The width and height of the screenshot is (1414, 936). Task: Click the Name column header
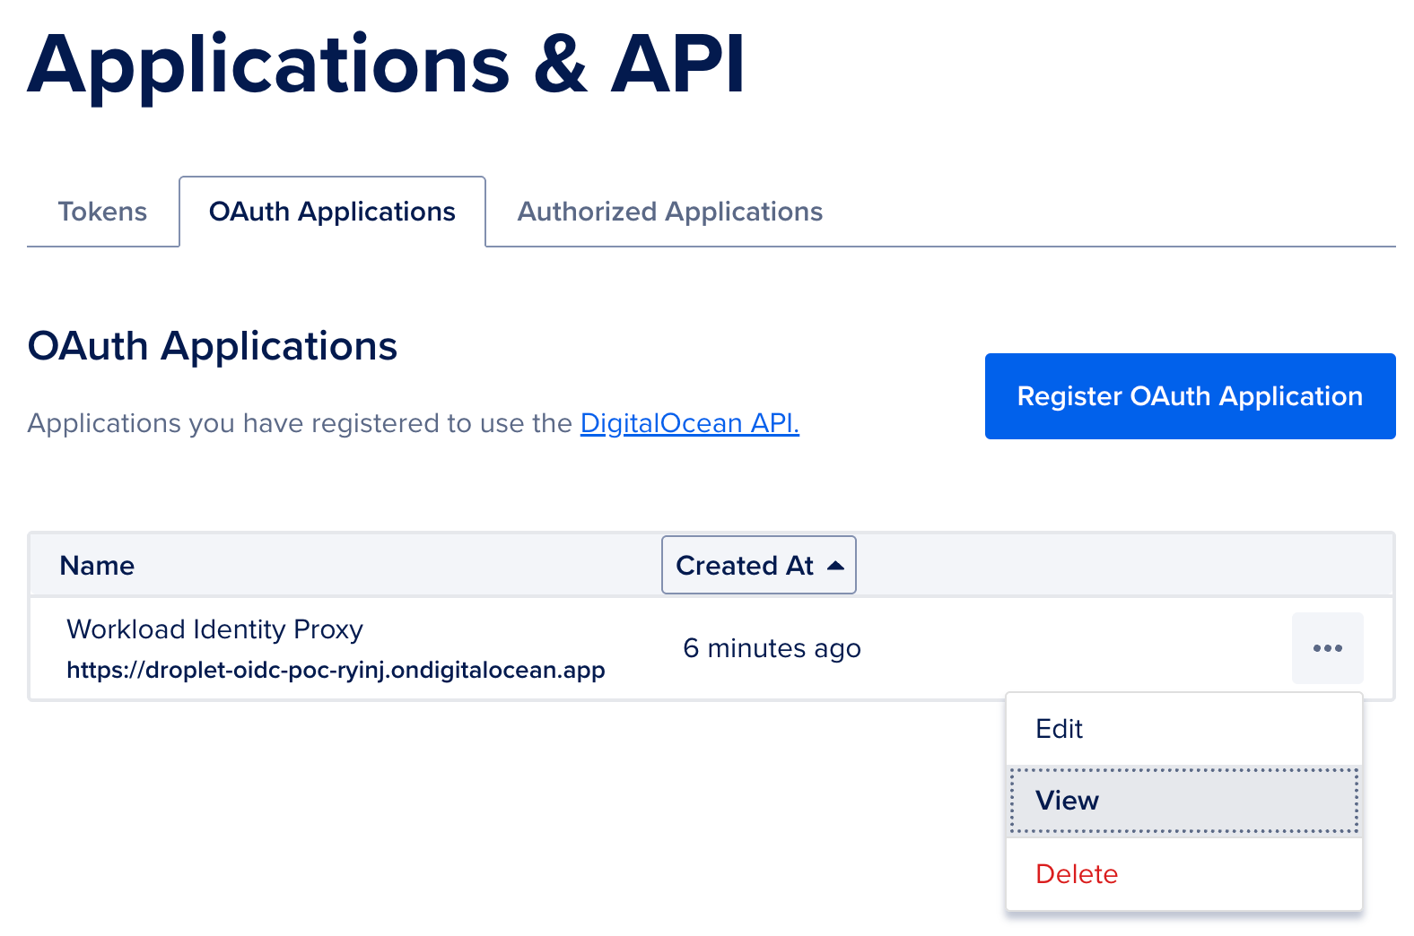click(97, 566)
